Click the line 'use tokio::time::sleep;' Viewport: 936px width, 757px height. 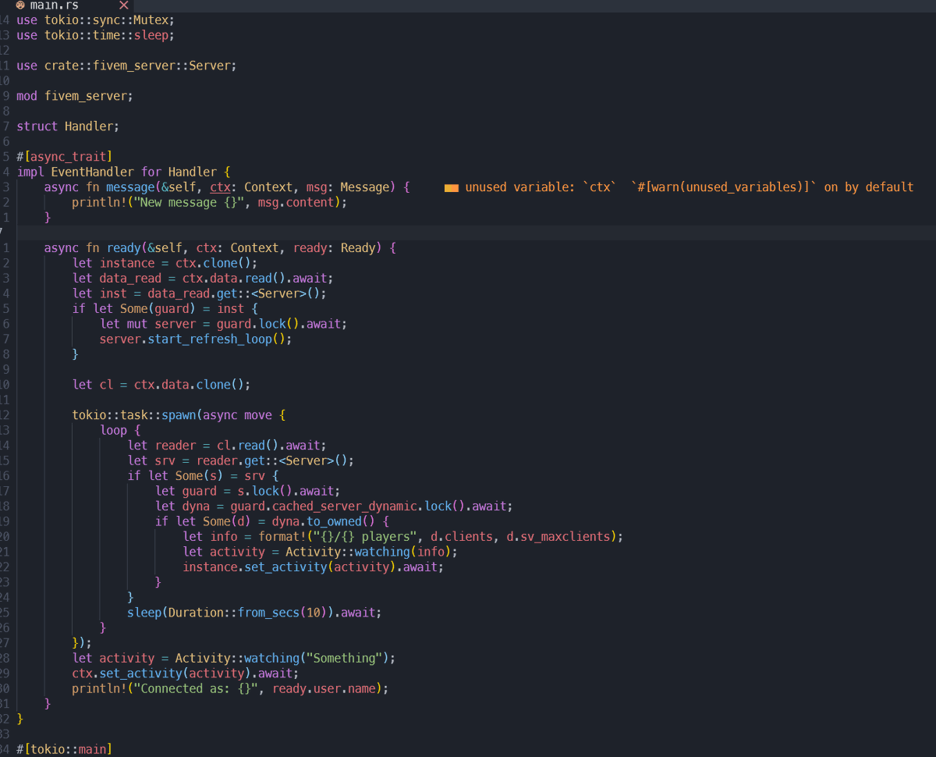tap(95, 35)
